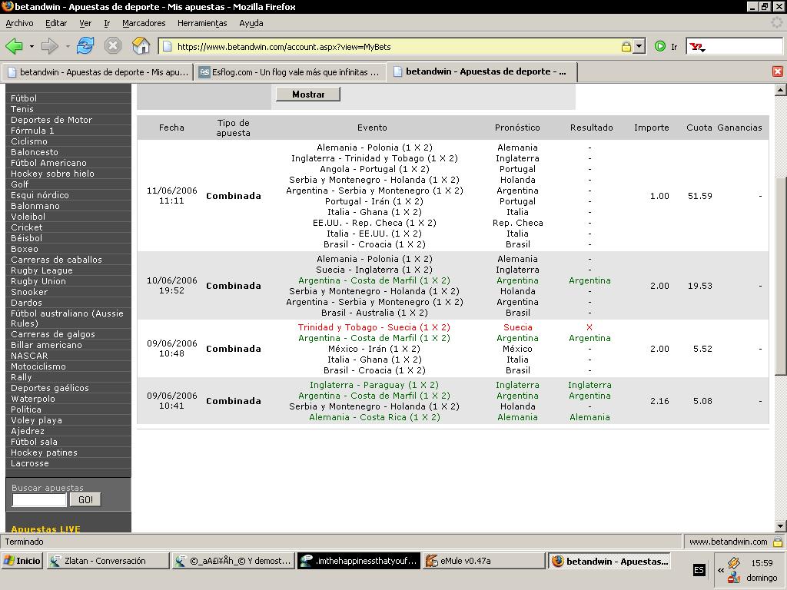Image resolution: width=787 pixels, height=590 pixels.
Task: Click the padlock icon in the address bar
Action: click(x=626, y=47)
